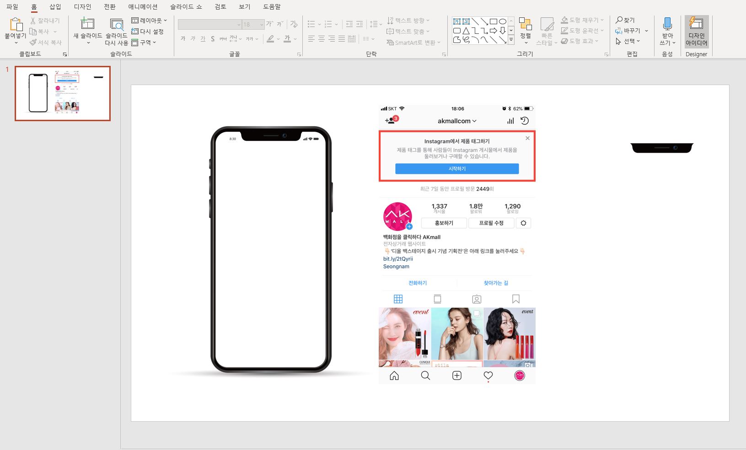Click the text highlight color button
Screen dimensions: 746x450
point(270,39)
